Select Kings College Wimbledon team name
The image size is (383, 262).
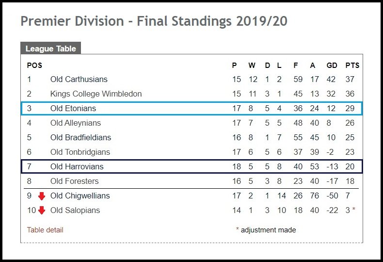[96, 94]
